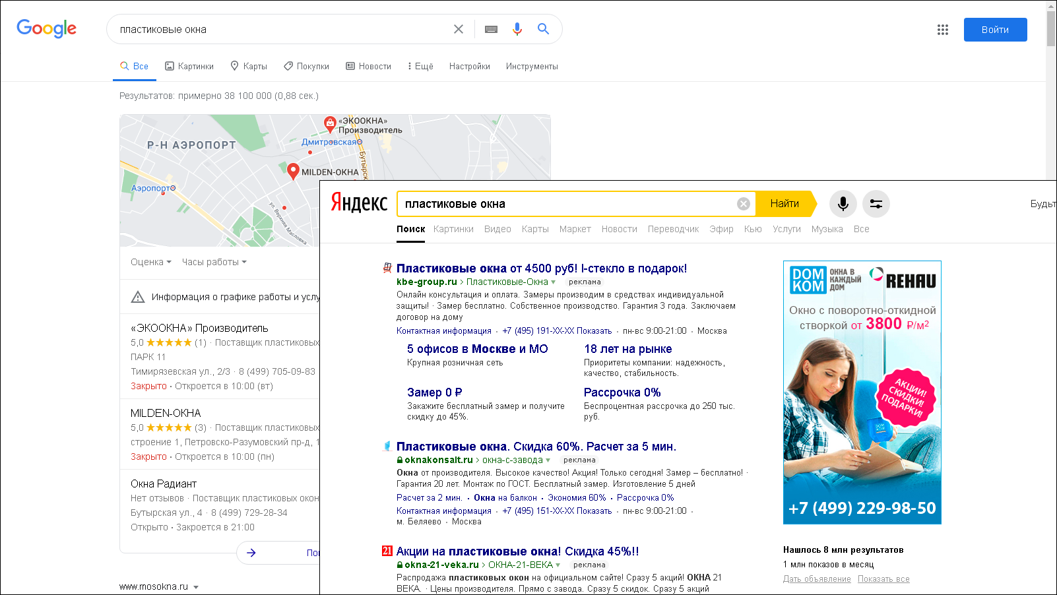Open Yandex Кью tab
The width and height of the screenshot is (1057, 595).
pos(753,229)
